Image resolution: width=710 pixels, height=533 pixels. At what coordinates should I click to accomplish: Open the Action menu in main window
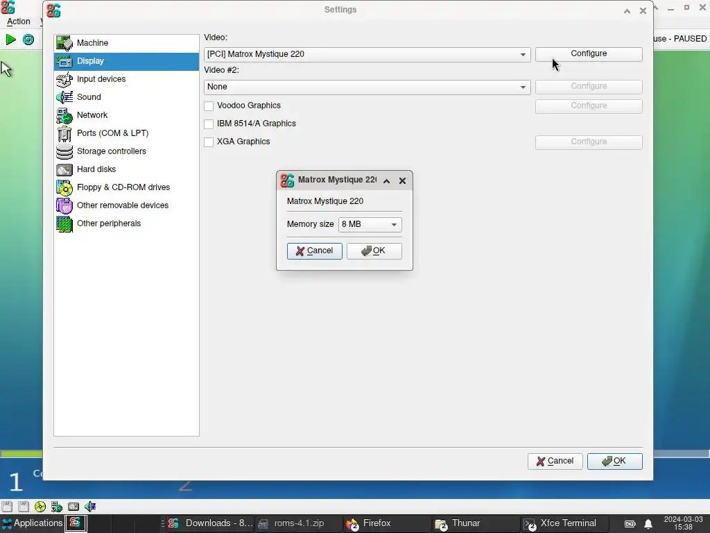19,22
